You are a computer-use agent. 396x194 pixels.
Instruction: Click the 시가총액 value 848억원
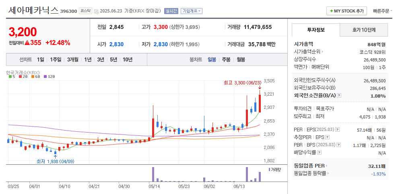click(377, 45)
